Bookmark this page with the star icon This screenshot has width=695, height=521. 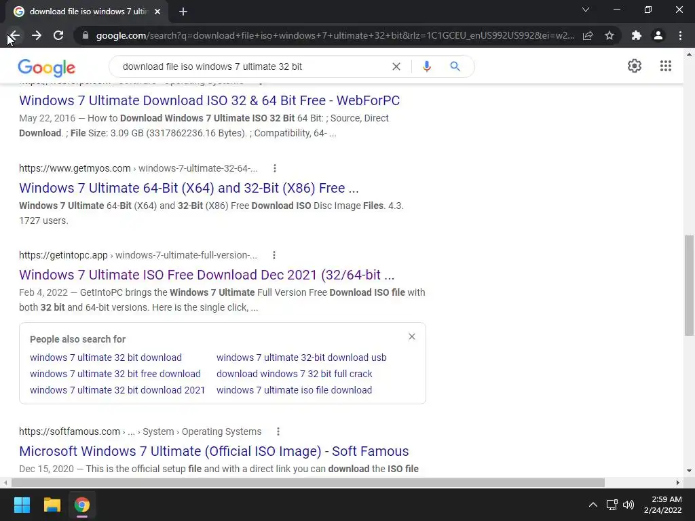[x=609, y=35]
